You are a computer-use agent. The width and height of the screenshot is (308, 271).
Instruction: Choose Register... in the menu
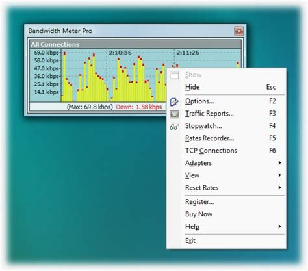point(226,202)
